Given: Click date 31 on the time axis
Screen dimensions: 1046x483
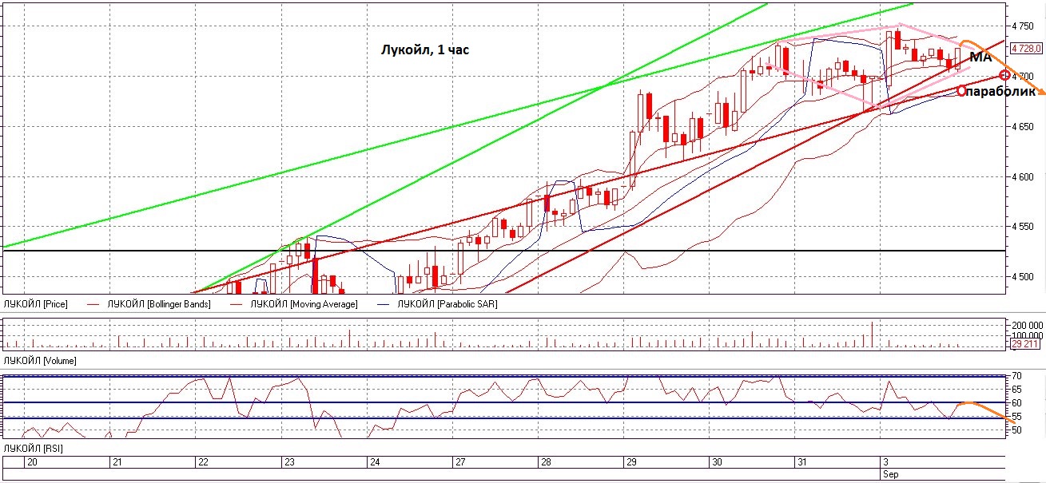Looking at the screenshot, I should pyautogui.click(x=802, y=462).
